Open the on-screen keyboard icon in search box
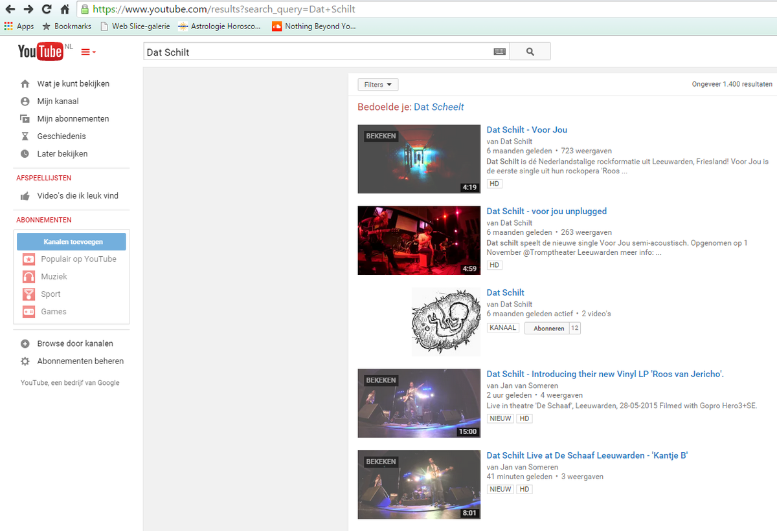This screenshot has width=777, height=531. pos(499,52)
